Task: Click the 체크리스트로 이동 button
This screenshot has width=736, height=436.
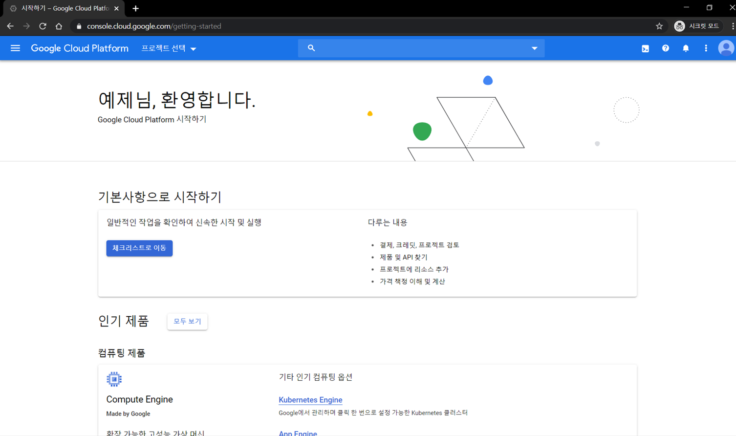Action: [139, 248]
